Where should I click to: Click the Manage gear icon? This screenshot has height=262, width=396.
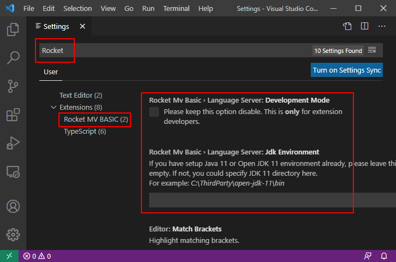point(13,235)
